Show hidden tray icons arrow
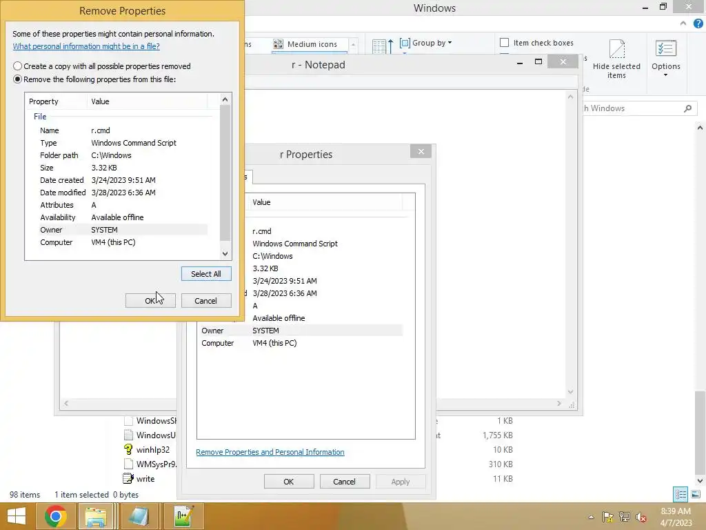Image resolution: width=706 pixels, height=530 pixels. [x=591, y=517]
